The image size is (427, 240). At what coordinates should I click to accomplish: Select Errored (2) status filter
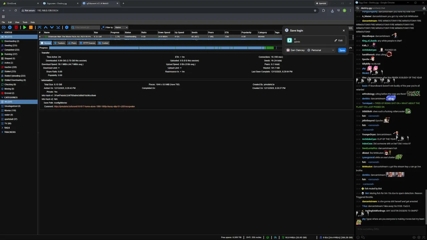click(19, 93)
